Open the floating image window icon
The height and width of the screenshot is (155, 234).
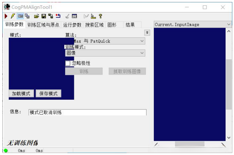point(27,16)
